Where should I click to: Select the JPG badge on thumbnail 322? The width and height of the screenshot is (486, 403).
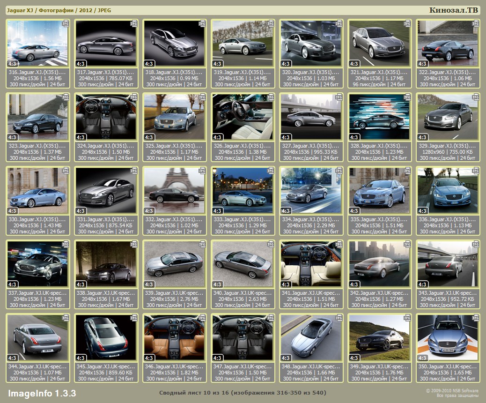click(x=475, y=22)
